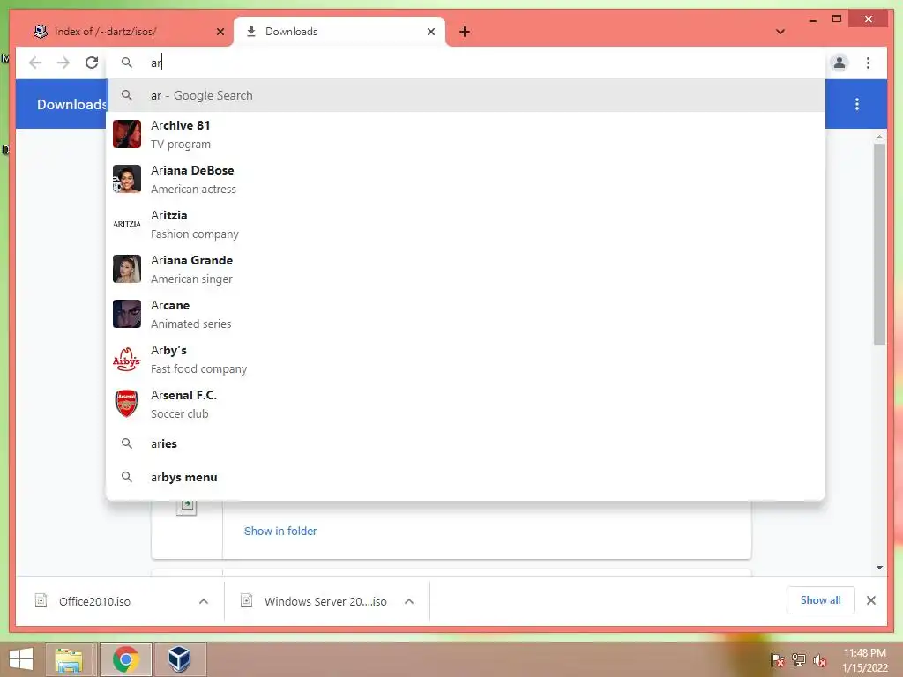The width and height of the screenshot is (903, 677).
Task: Open a new tab with the plus button
Action: (464, 32)
